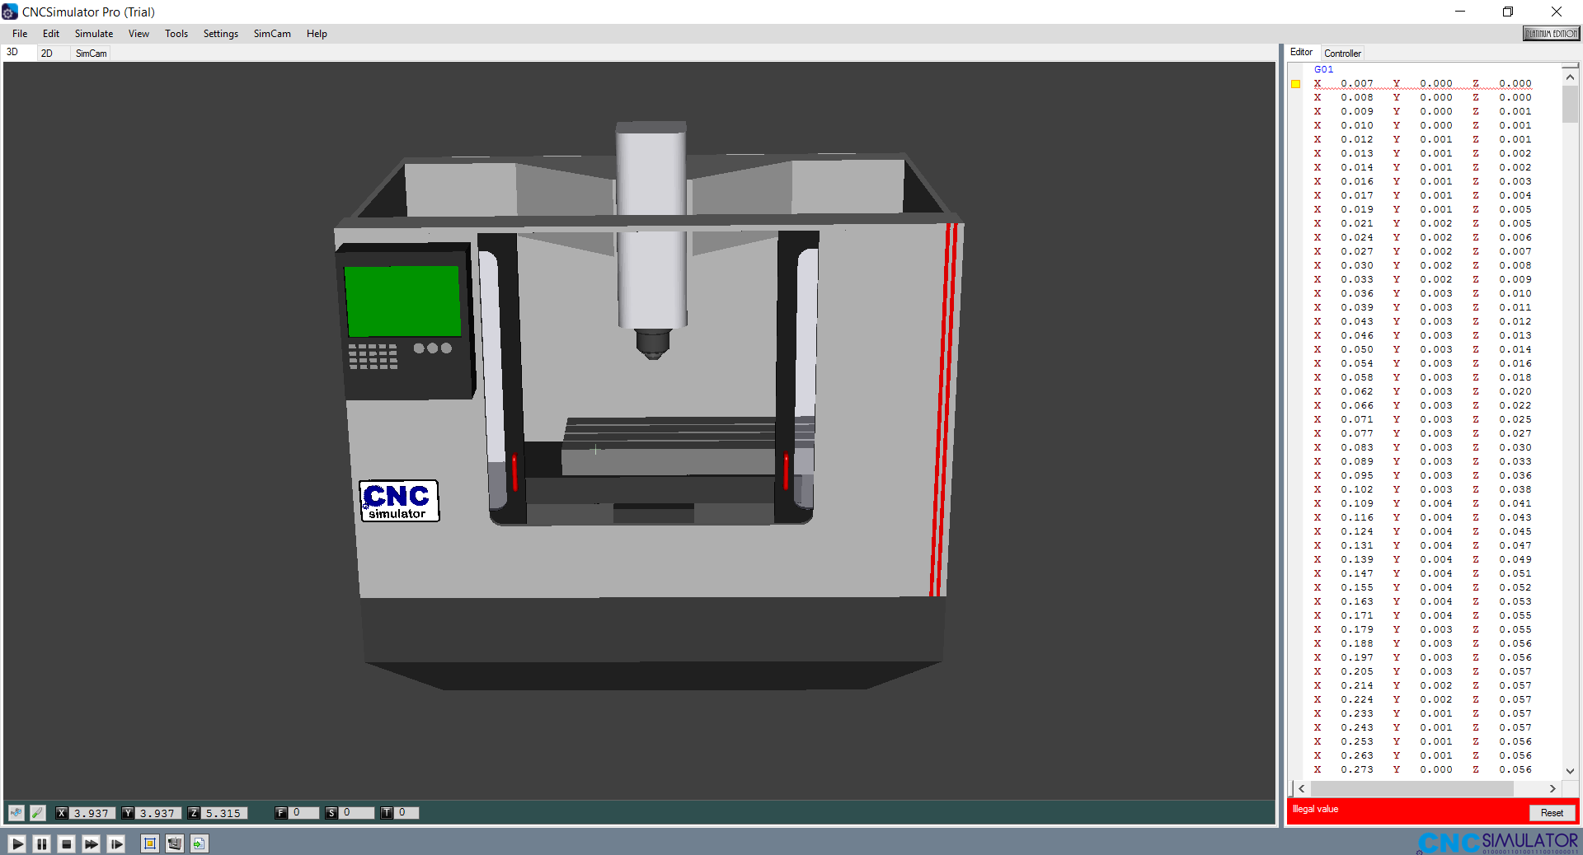Open the Tools menu
This screenshot has width=1583, height=855.
[x=176, y=34]
